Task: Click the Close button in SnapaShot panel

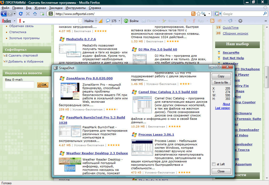Action: pos(221,171)
